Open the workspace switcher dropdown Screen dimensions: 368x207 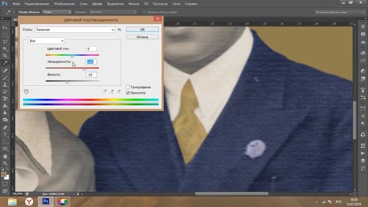coord(340,12)
